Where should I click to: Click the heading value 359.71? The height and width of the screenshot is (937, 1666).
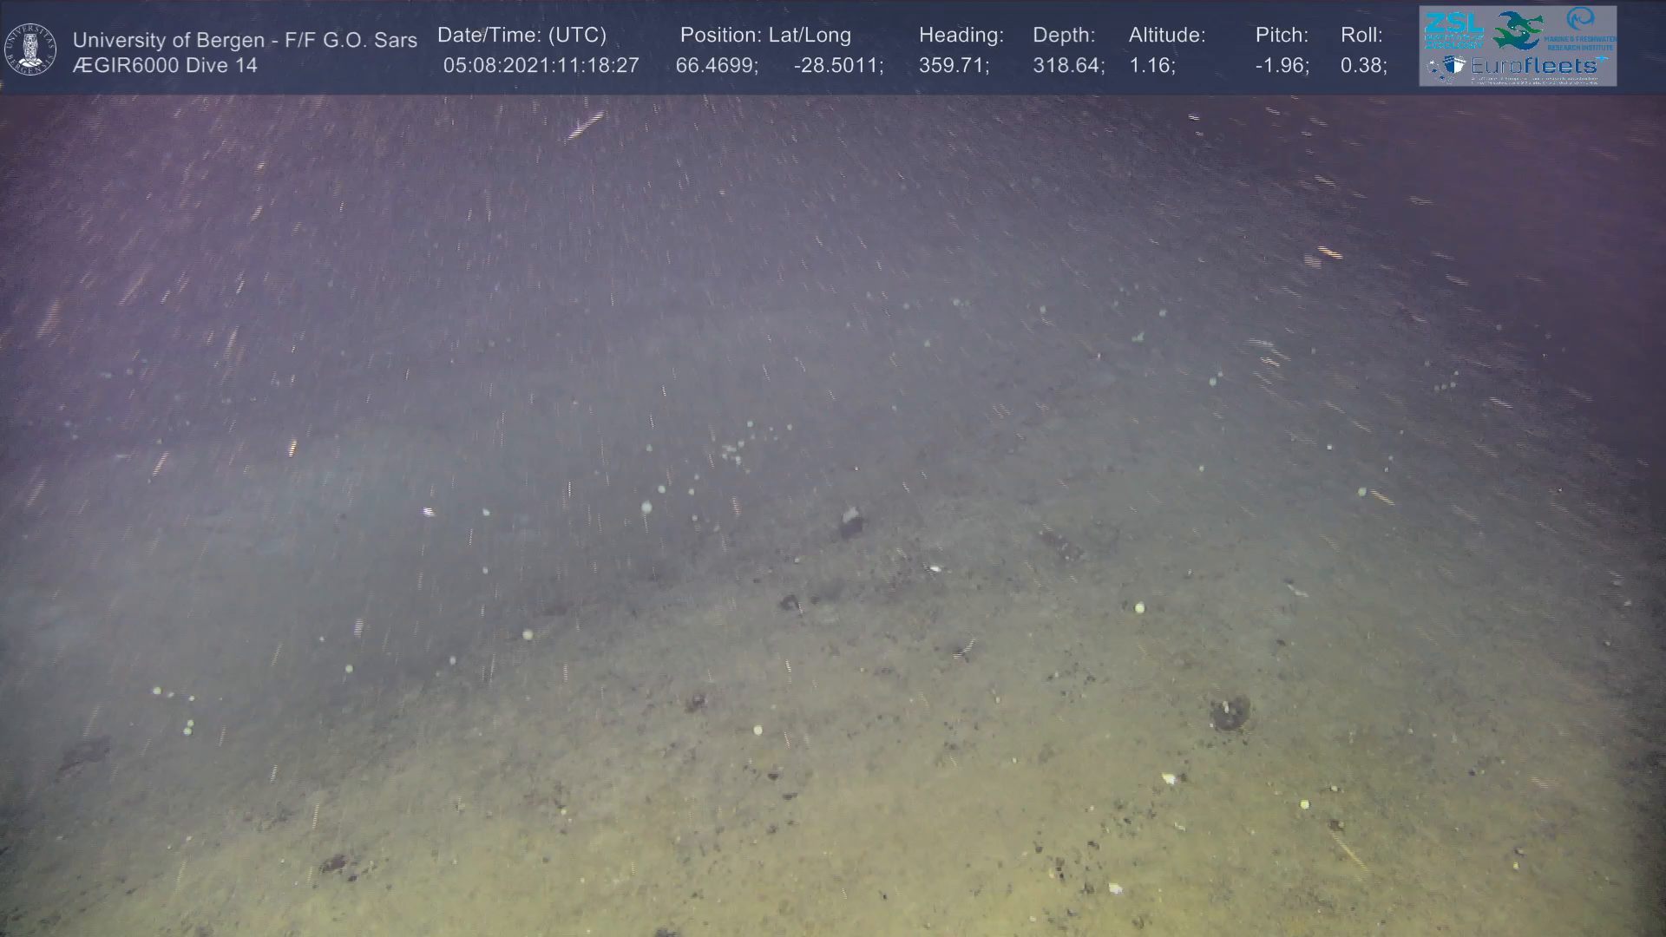click(x=954, y=66)
